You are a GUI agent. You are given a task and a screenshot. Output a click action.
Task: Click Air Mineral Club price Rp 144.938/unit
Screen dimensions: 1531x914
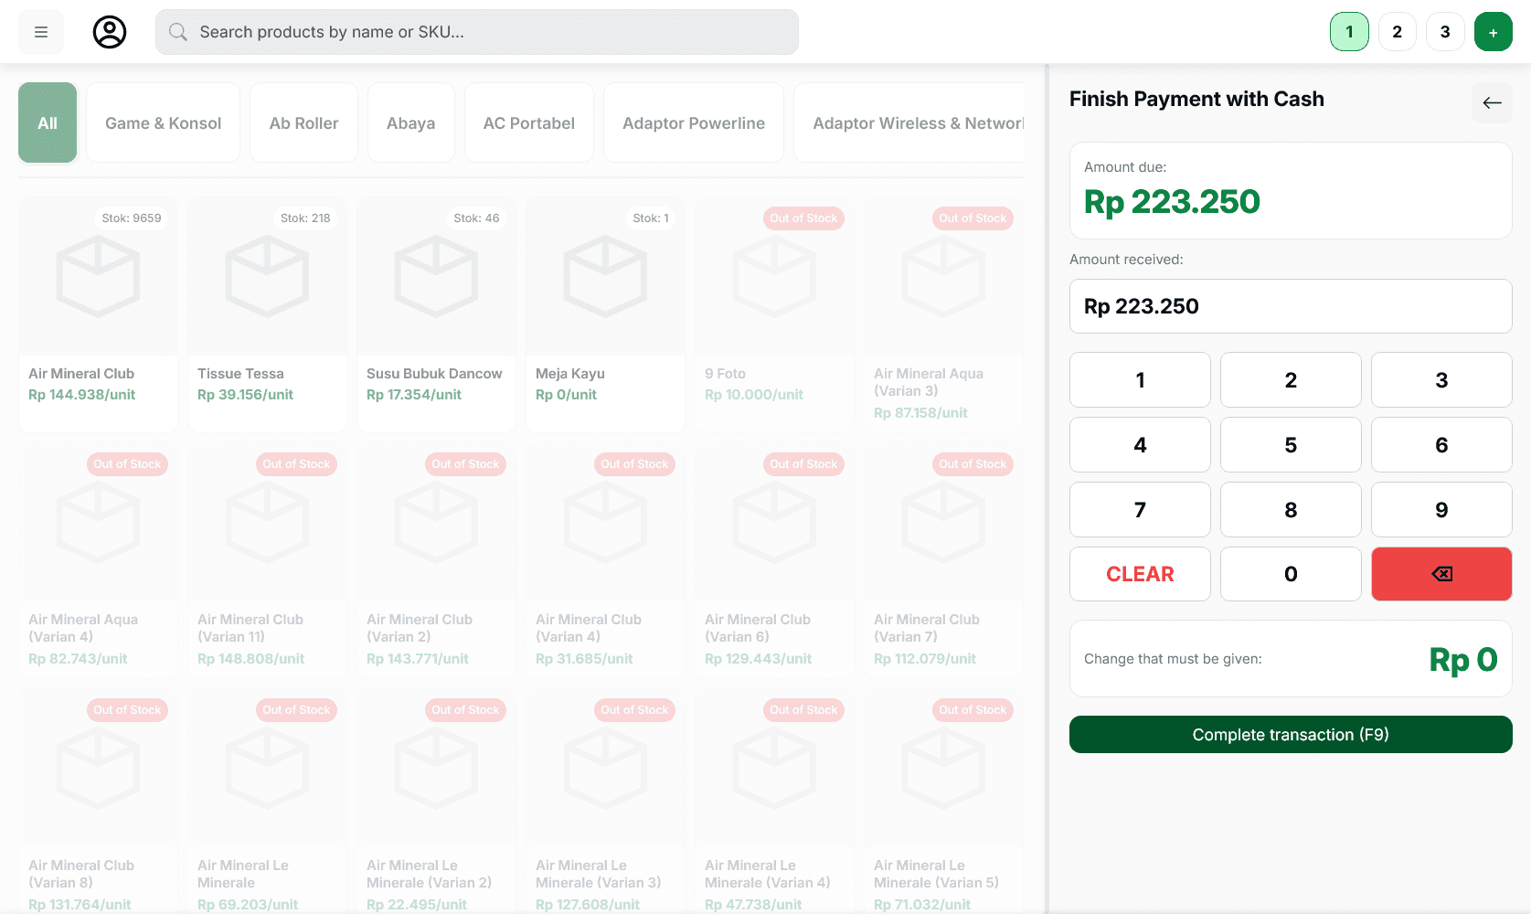point(81,395)
